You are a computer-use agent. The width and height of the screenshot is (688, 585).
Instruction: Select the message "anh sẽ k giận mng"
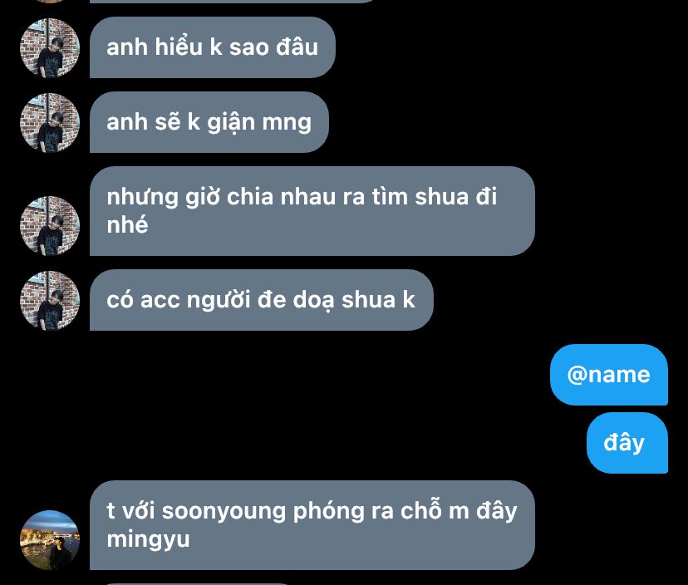[x=209, y=122]
